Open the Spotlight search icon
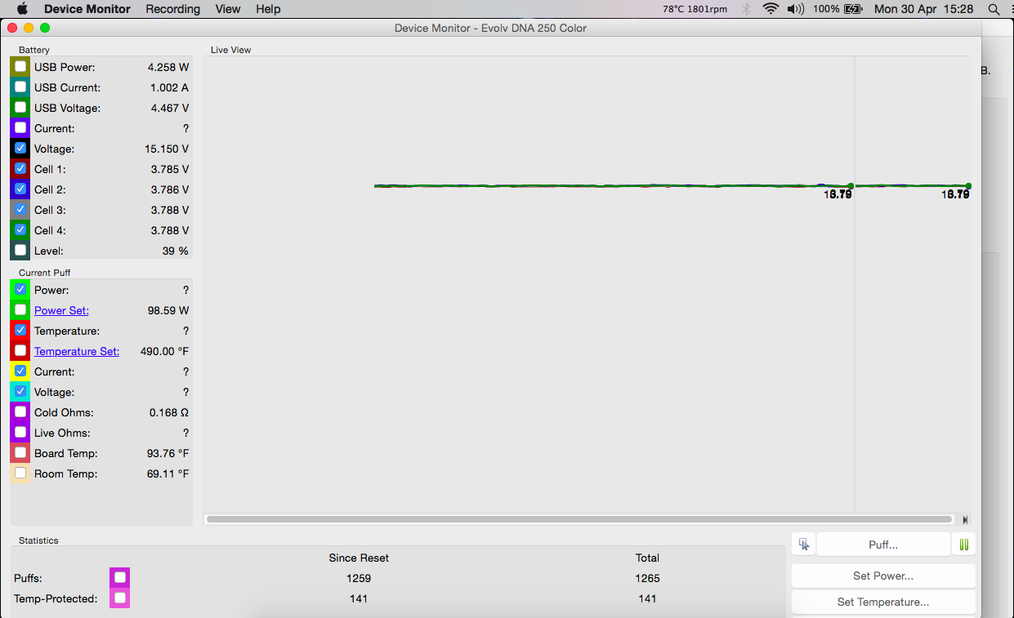1014x618 pixels. 994,9
